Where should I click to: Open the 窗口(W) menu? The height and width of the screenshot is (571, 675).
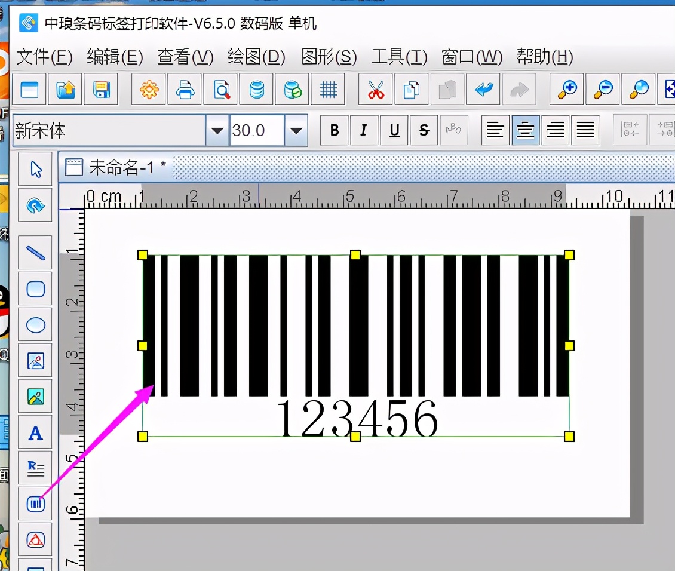[x=473, y=57]
